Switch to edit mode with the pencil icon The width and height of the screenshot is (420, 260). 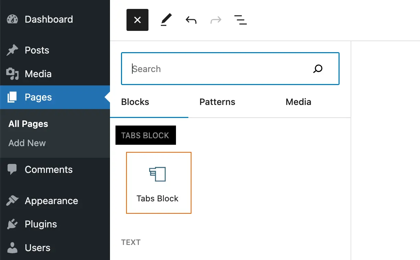click(x=166, y=20)
